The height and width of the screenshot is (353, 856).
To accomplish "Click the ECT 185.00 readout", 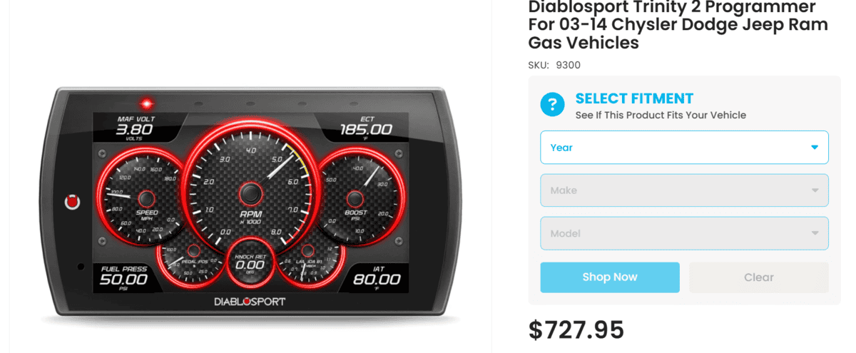I will point(365,128).
